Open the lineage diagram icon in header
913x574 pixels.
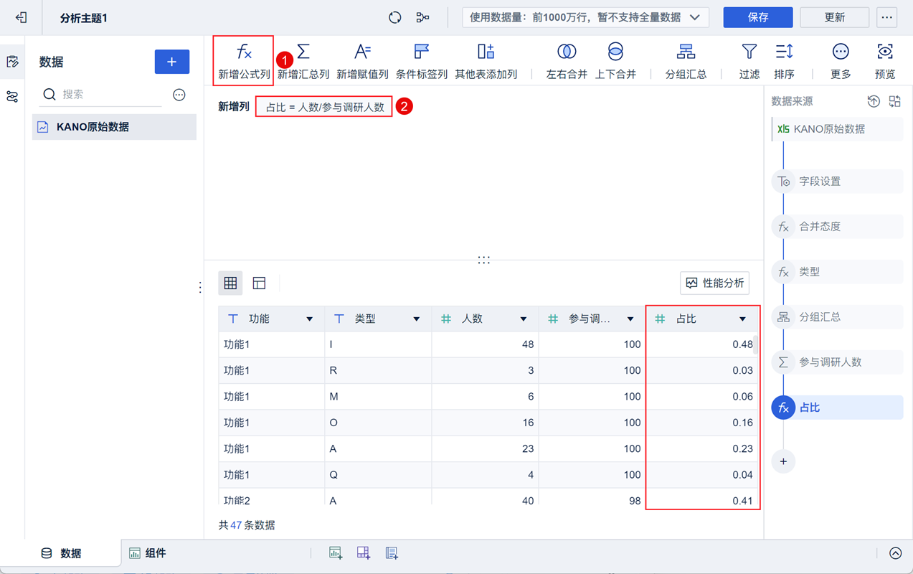click(422, 17)
